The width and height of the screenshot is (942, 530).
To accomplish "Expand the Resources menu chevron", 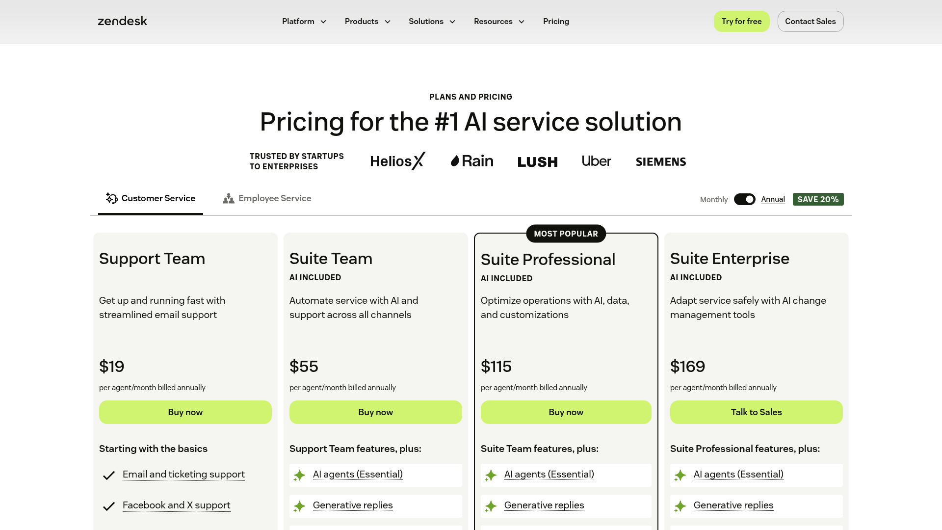I will (x=522, y=22).
